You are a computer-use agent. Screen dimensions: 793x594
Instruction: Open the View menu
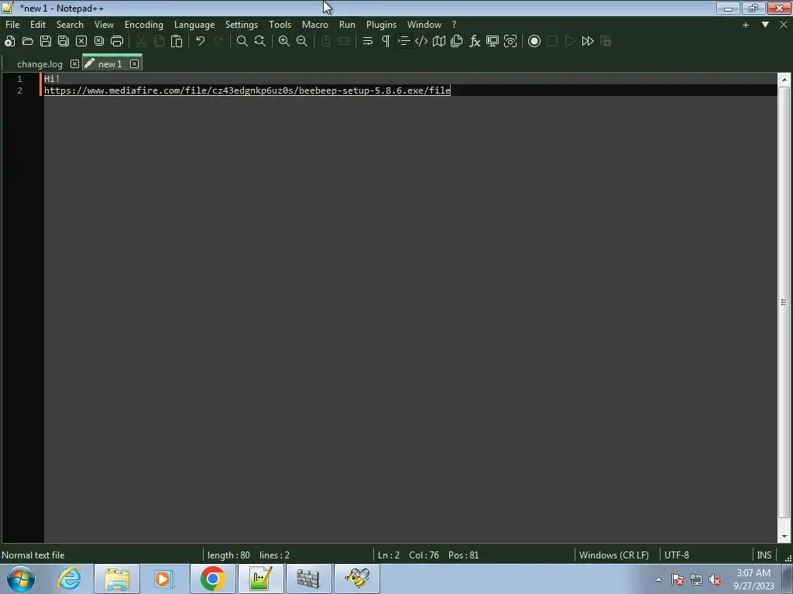[x=105, y=25]
